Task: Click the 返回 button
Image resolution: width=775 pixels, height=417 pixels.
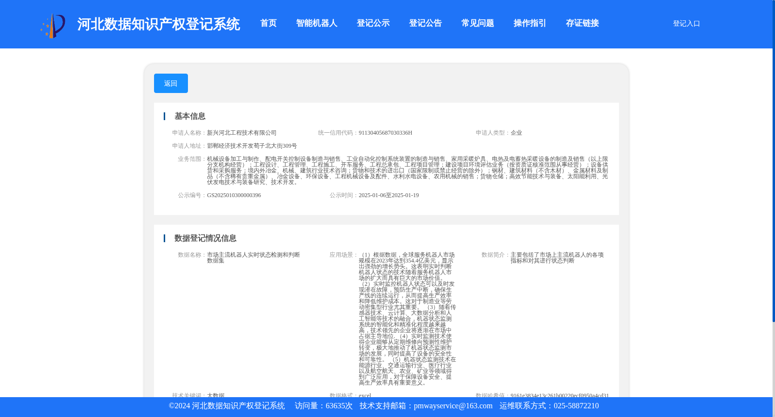Action: (171, 83)
